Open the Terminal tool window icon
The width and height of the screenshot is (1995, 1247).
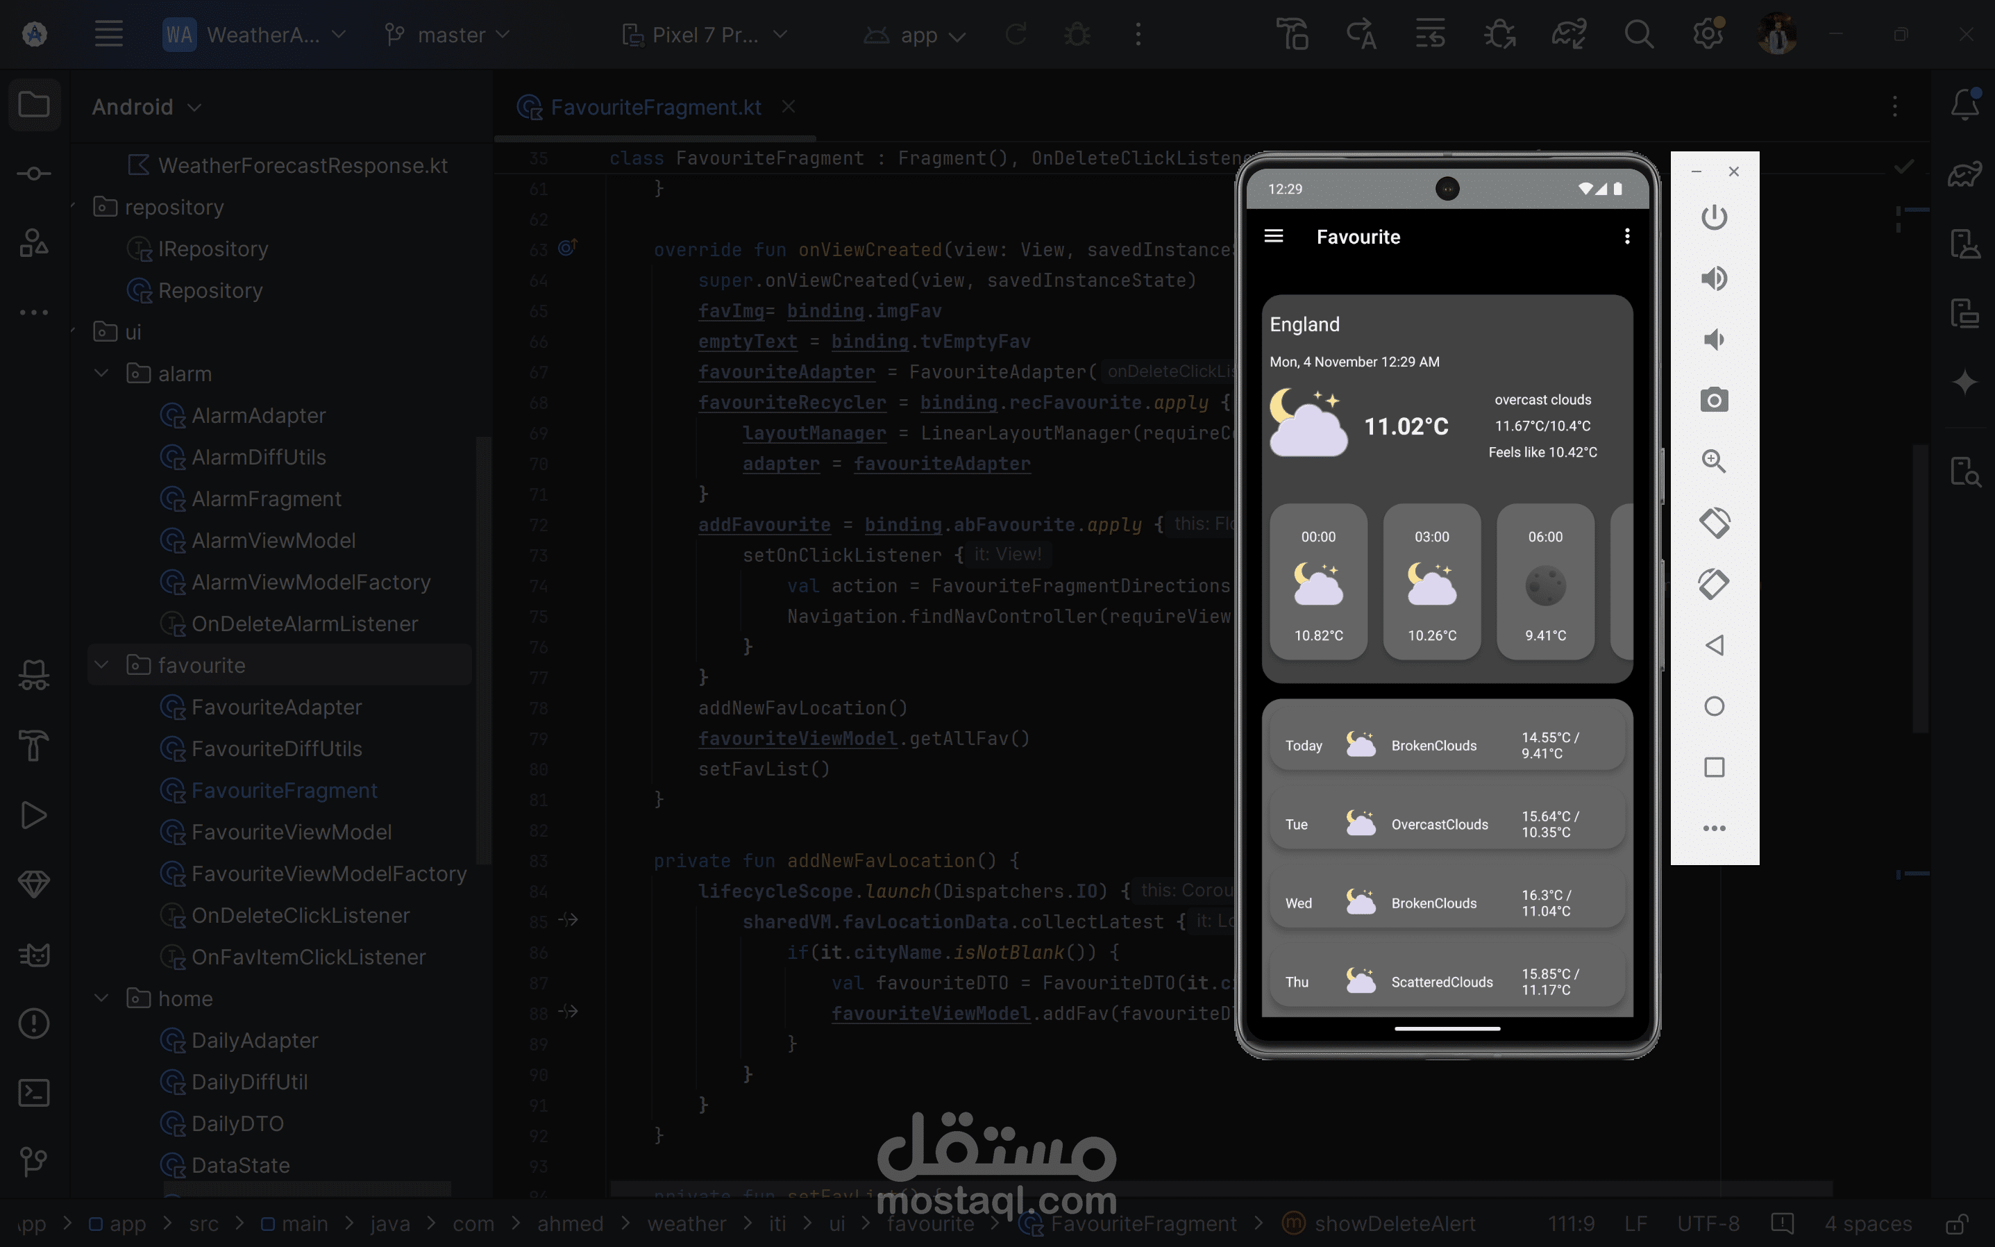pyautogui.click(x=34, y=1093)
